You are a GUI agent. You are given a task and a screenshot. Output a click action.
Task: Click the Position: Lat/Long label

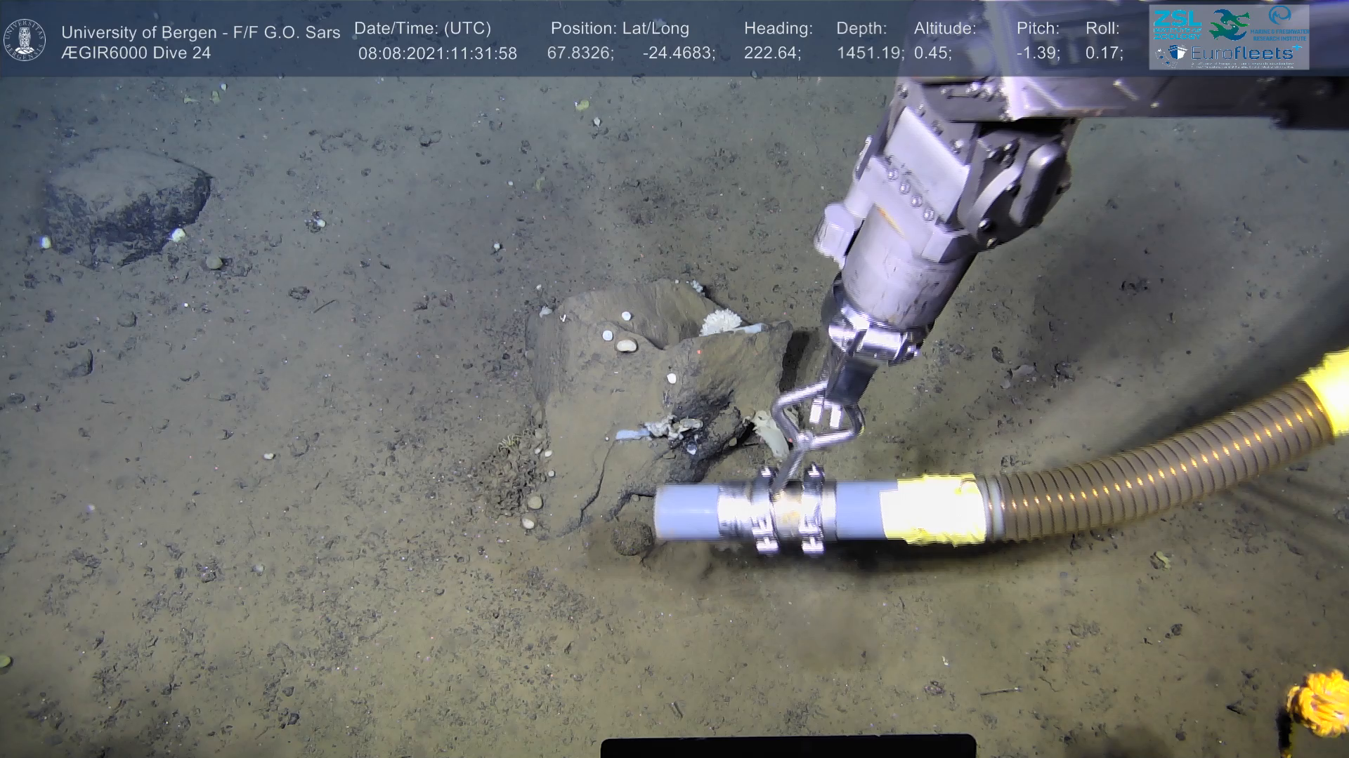tap(619, 29)
